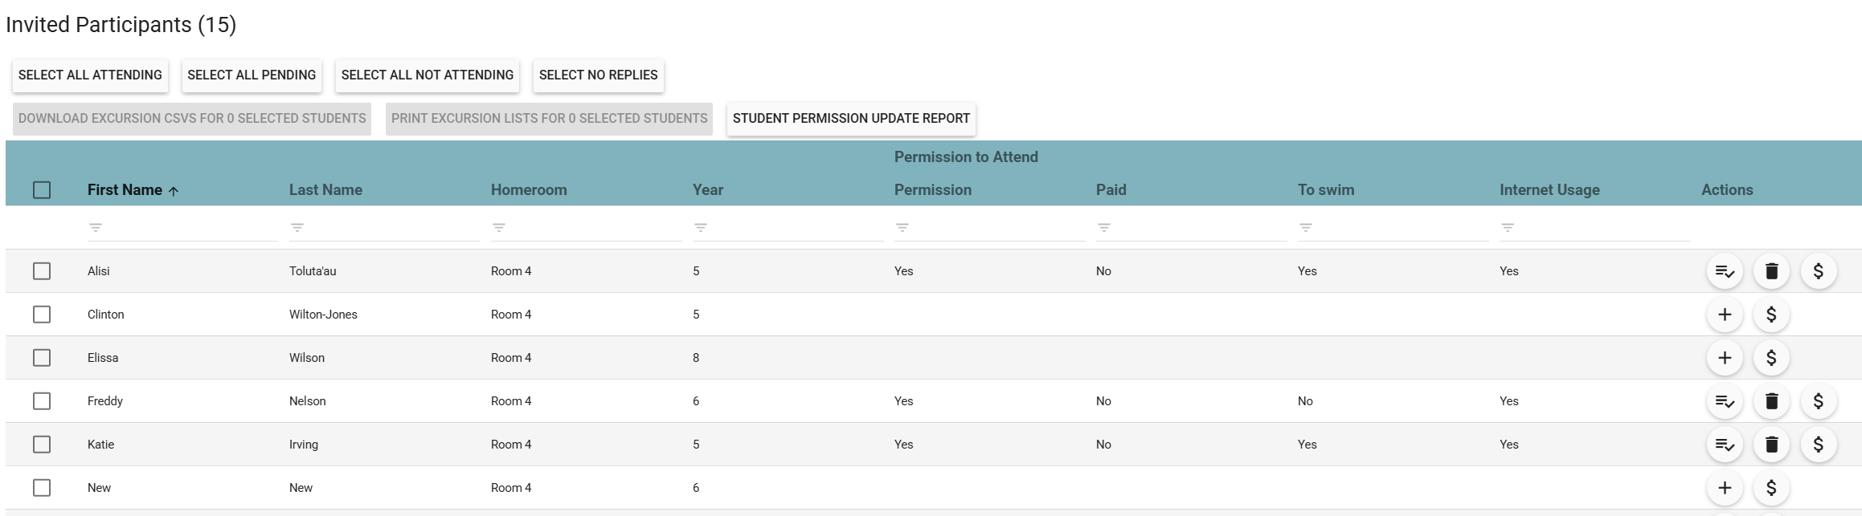Delete Alisi Toluta'au's permission response
The height and width of the screenshot is (516, 1862).
coord(1771,271)
